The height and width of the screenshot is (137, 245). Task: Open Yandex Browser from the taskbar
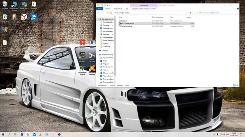coord(53,134)
